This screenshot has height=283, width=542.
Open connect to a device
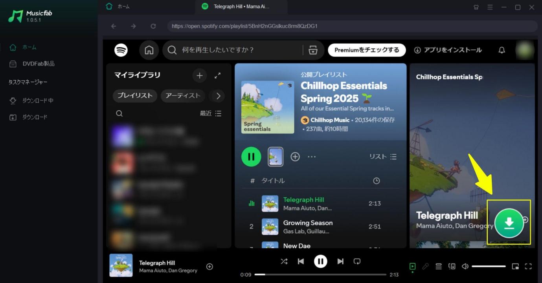coord(452,267)
